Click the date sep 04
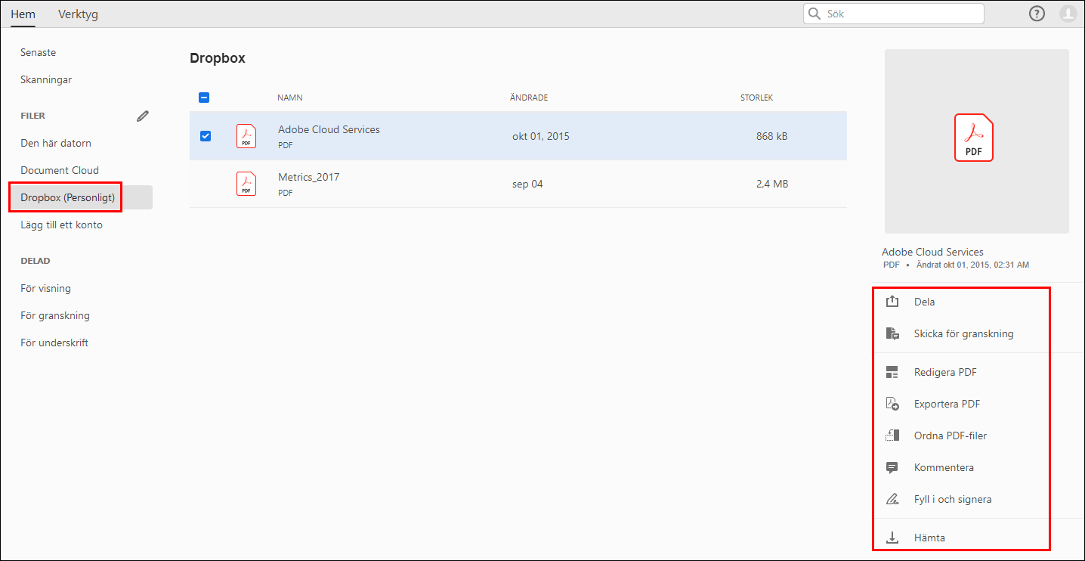 (x=527, y=184)
